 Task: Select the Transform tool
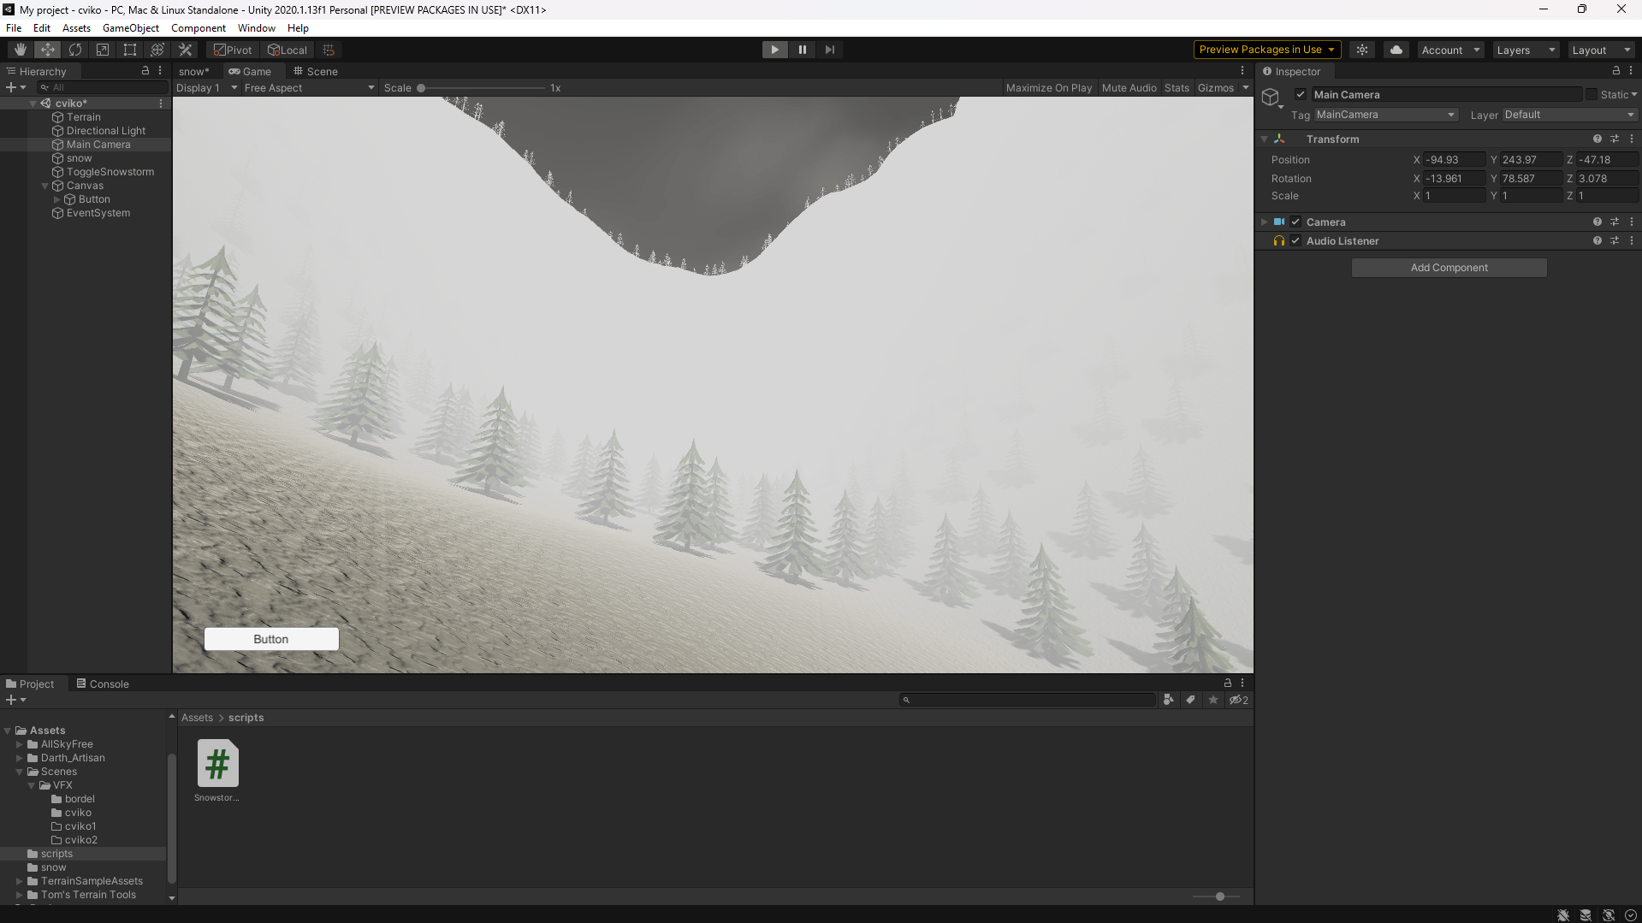157,50
